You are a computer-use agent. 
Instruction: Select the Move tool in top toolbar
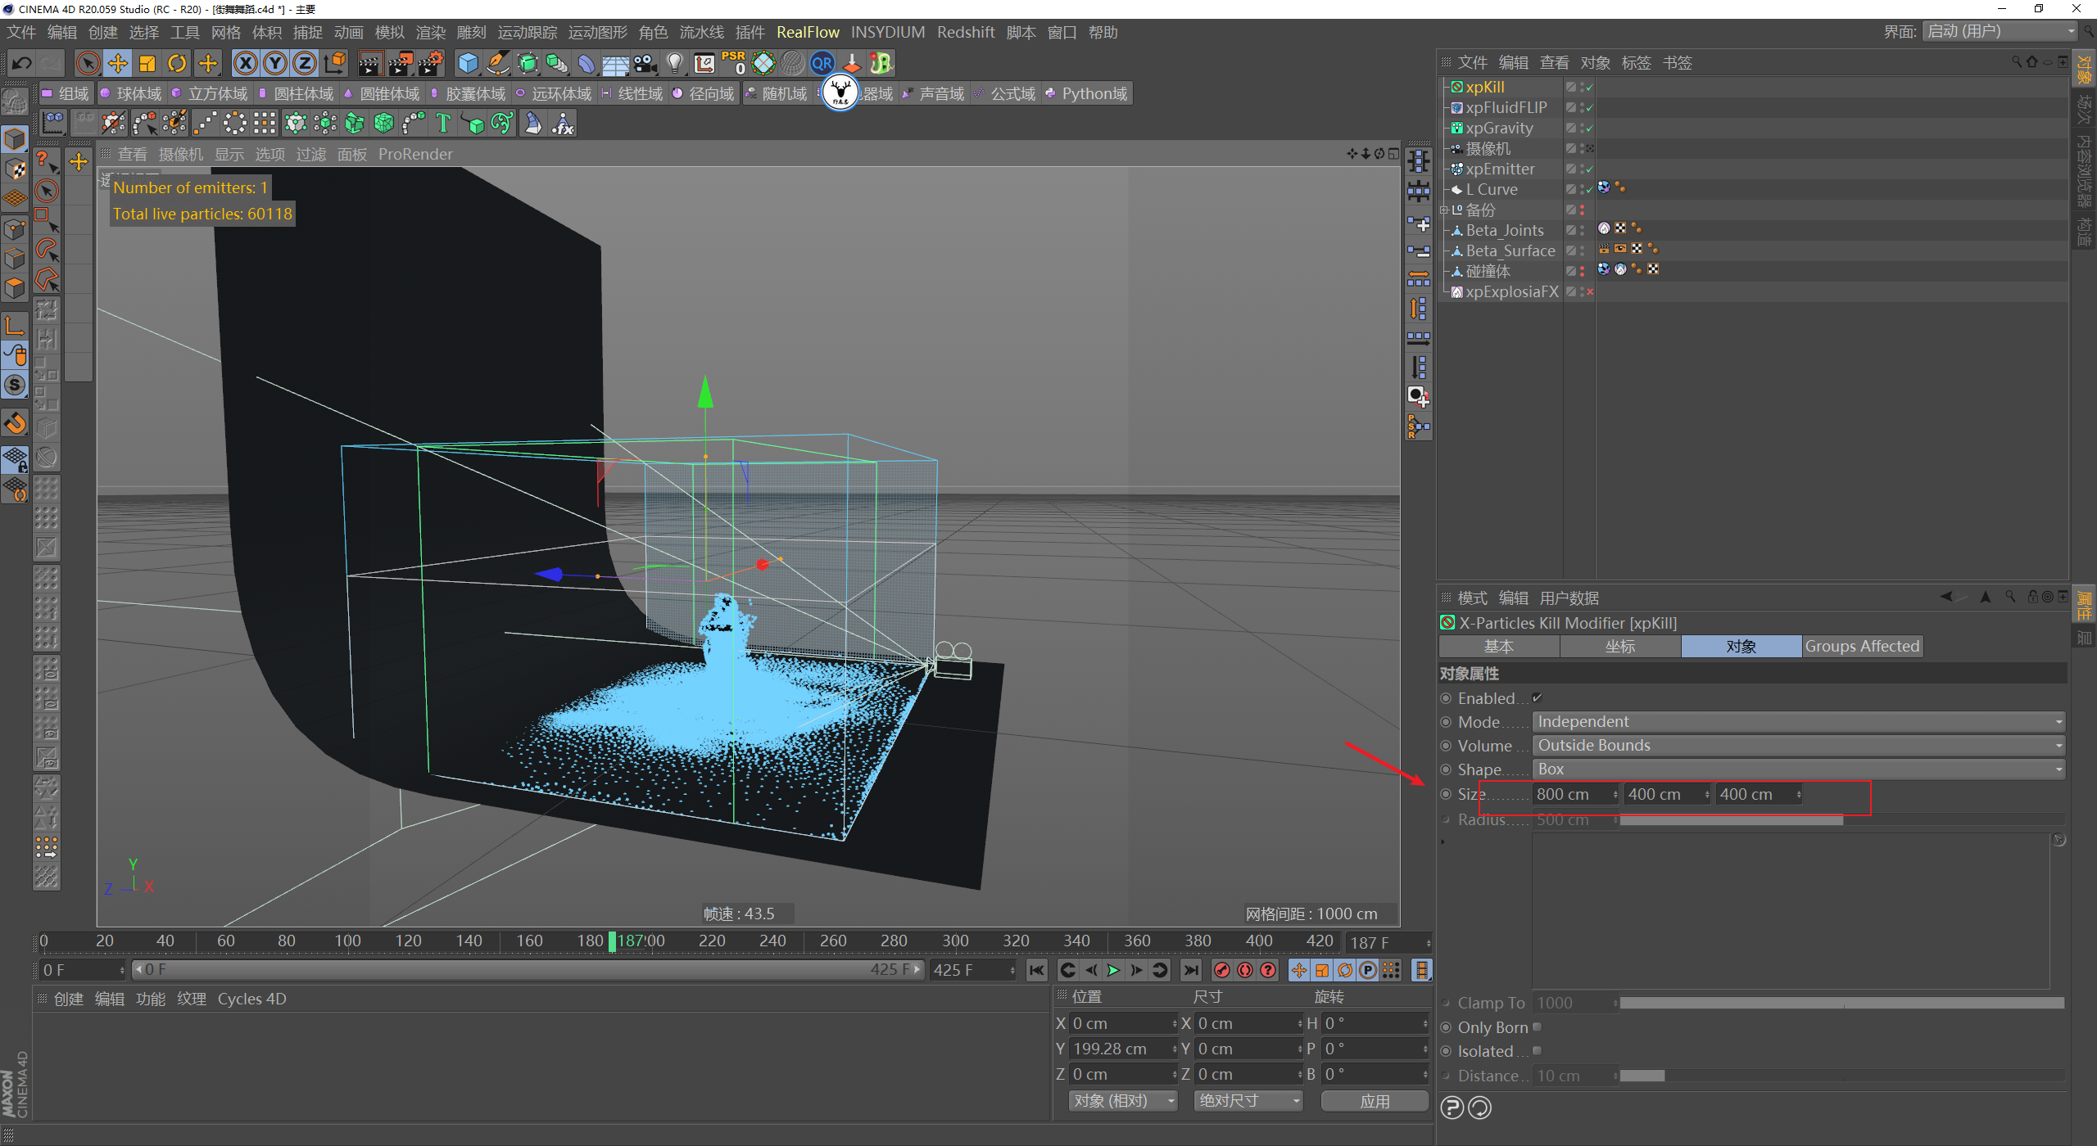pos(117,63)
